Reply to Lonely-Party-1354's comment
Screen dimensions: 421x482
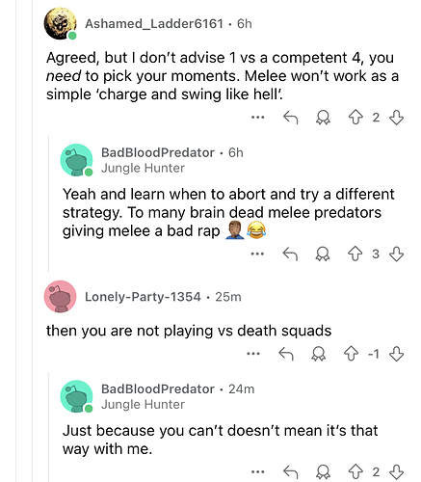(x=286, y=354)
